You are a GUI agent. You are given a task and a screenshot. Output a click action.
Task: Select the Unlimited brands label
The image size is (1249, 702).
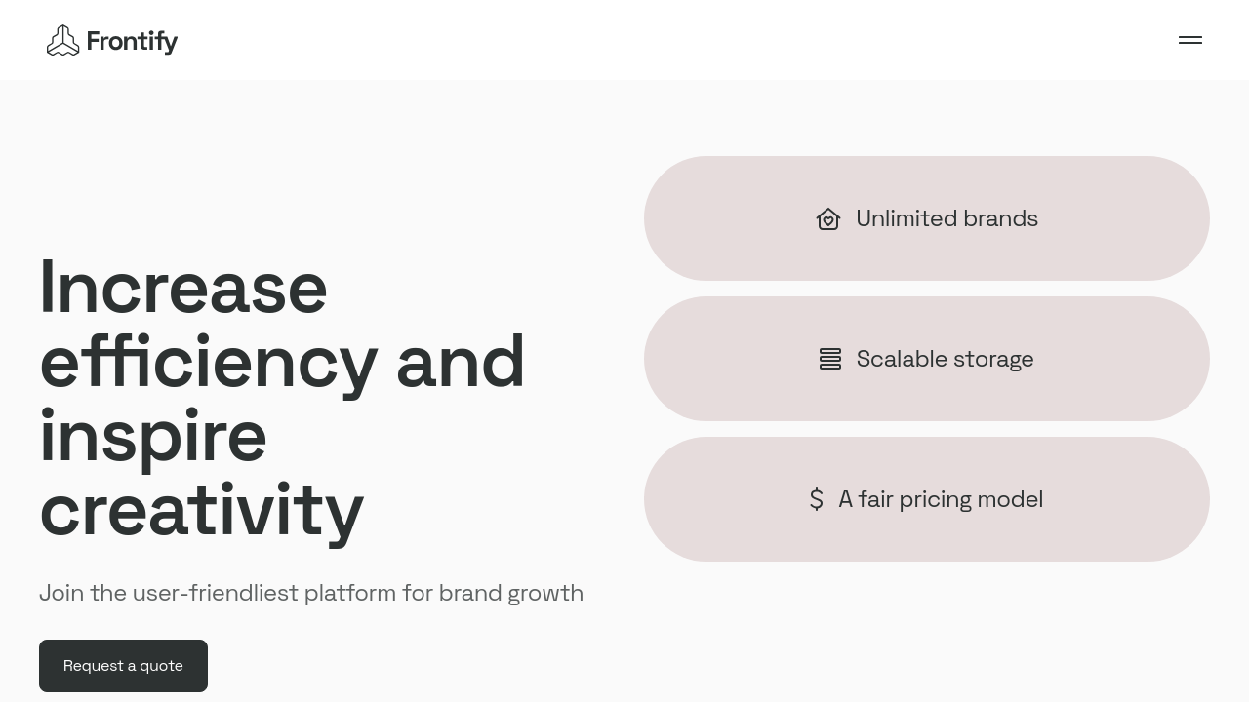[947, 218]
